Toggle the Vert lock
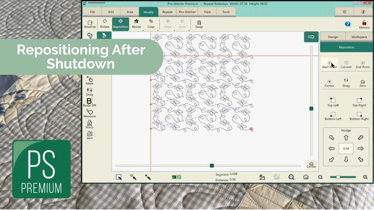The height and width of the screenshot is (210, 374). click(x=89, y=134)
